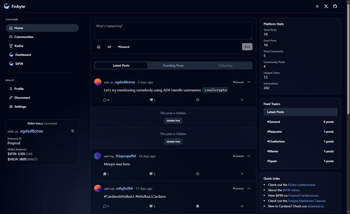Switch to the Latest Posts tab
The image size is (350, 214).
[121, 65]
